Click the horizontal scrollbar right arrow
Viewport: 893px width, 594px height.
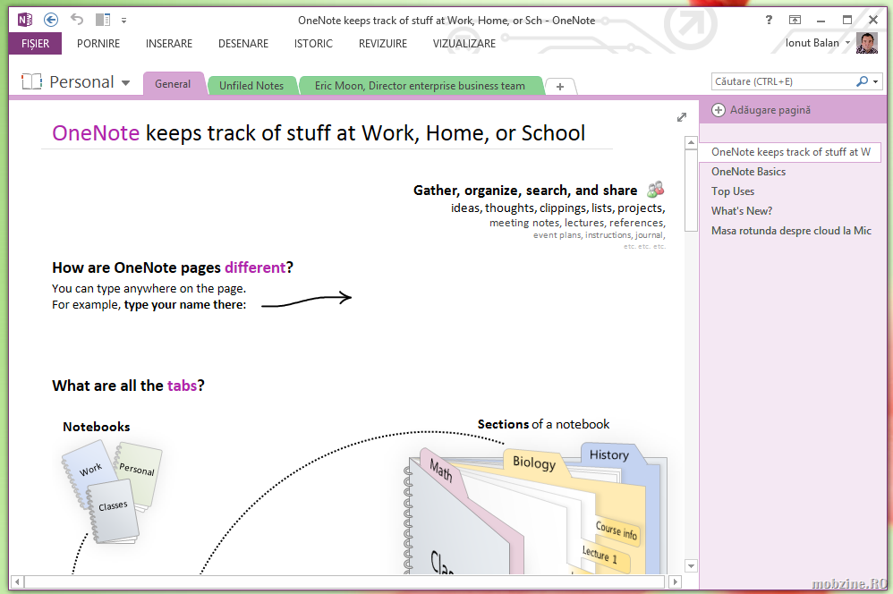[675, 582]
